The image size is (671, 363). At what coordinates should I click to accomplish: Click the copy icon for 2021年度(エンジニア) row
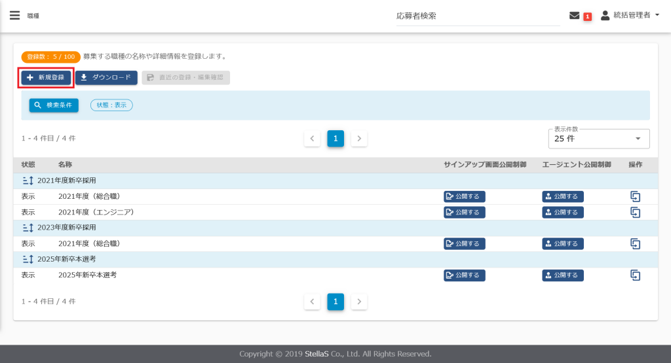pos(635,212)
